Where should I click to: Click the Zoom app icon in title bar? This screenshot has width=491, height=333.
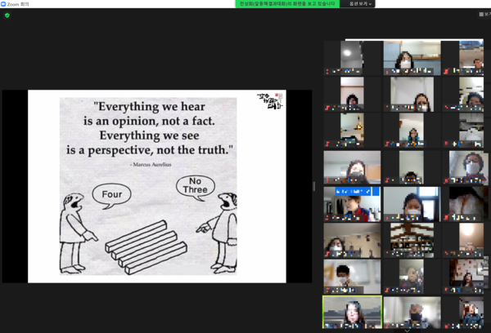[x=3, y=4]
